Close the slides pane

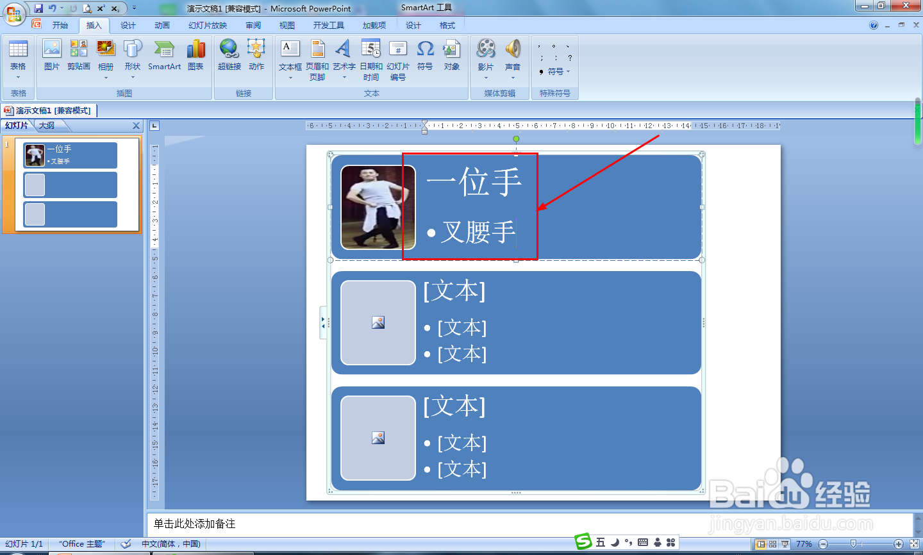click(x=136, y=126)
